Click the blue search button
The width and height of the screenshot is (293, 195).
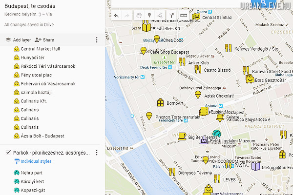[x=264, y=3]
